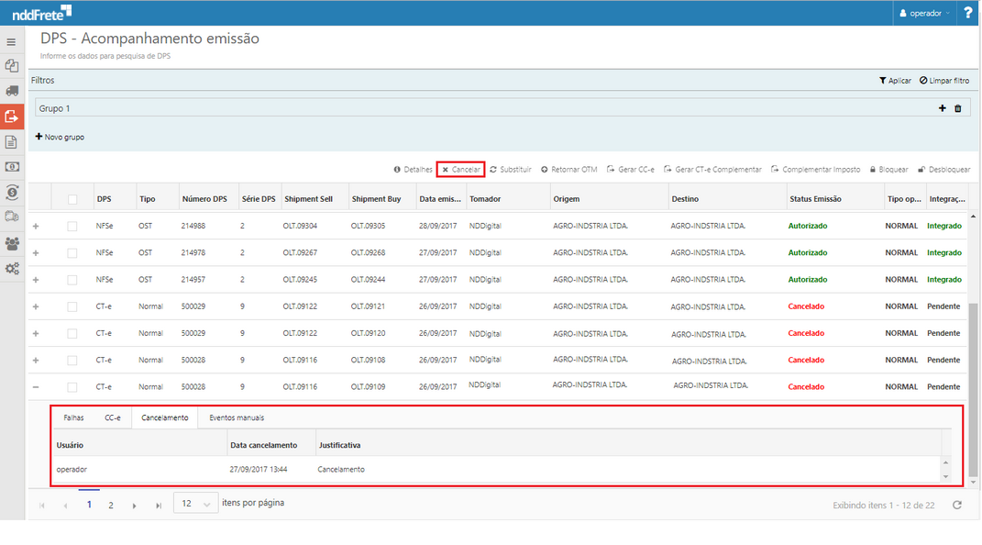The image size is (982, 545).
Task: Collapse the expanded row for Shipment Buy OLT.09109
Action: click(36, 387)
